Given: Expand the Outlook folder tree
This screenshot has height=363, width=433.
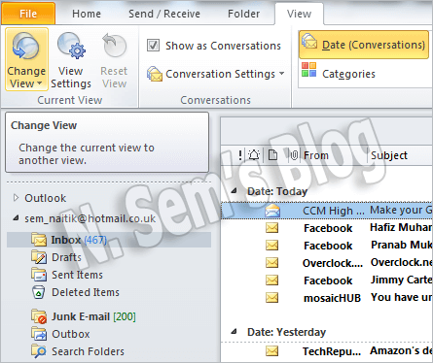Looking at the screenshot, I should pyautogui.click(x=16, y=197).
